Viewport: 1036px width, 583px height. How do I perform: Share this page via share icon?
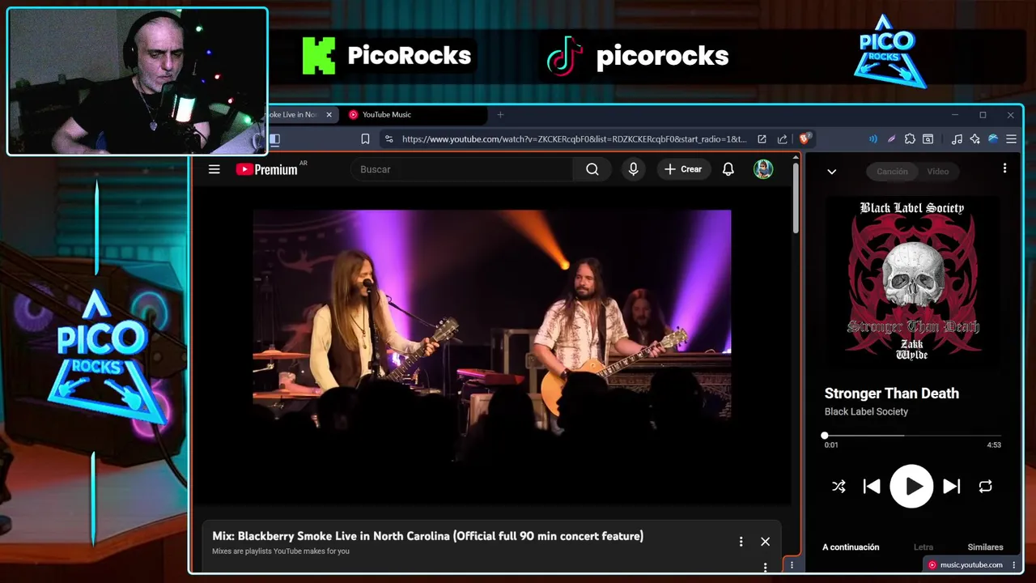click(x=782, y=139)
